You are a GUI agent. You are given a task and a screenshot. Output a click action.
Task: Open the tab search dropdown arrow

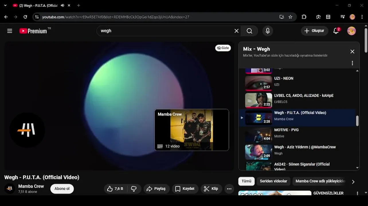[5, 5]
